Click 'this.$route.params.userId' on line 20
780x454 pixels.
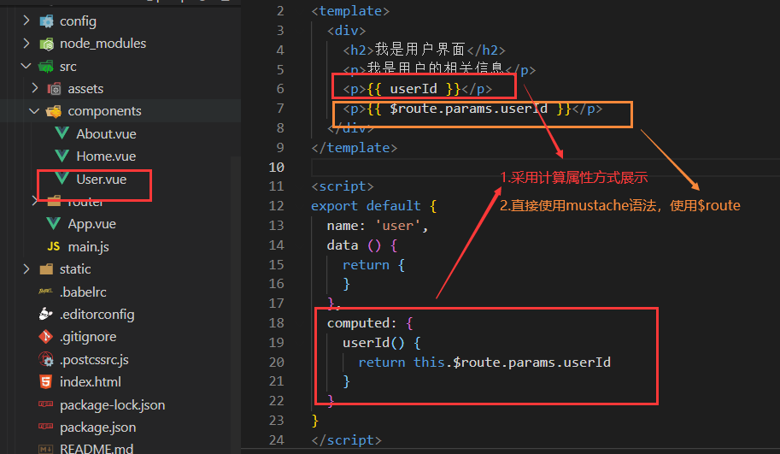tap(513, 362)
